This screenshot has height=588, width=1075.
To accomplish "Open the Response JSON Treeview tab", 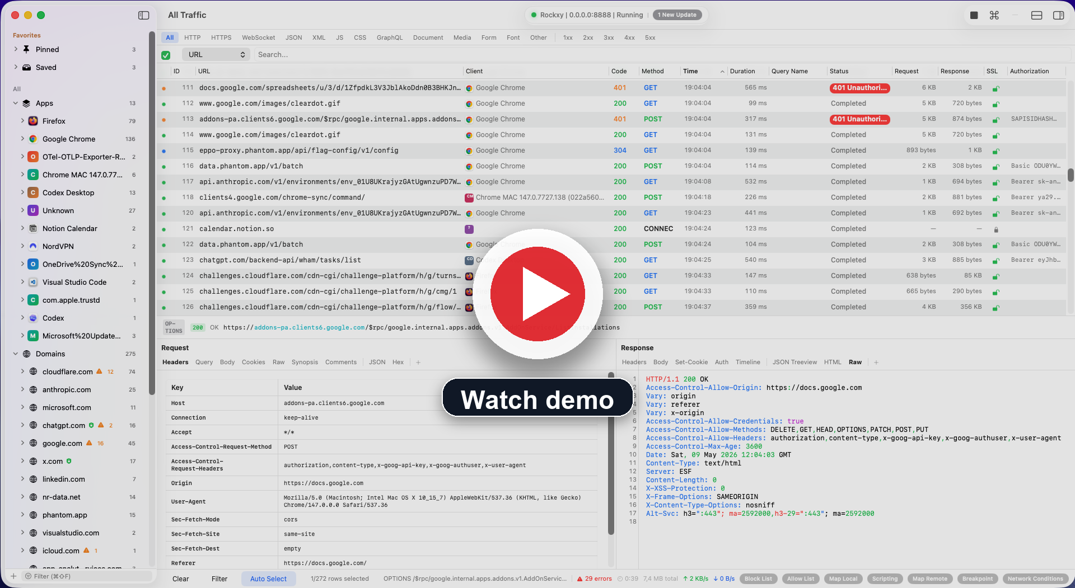I will (x=794, y=363).
